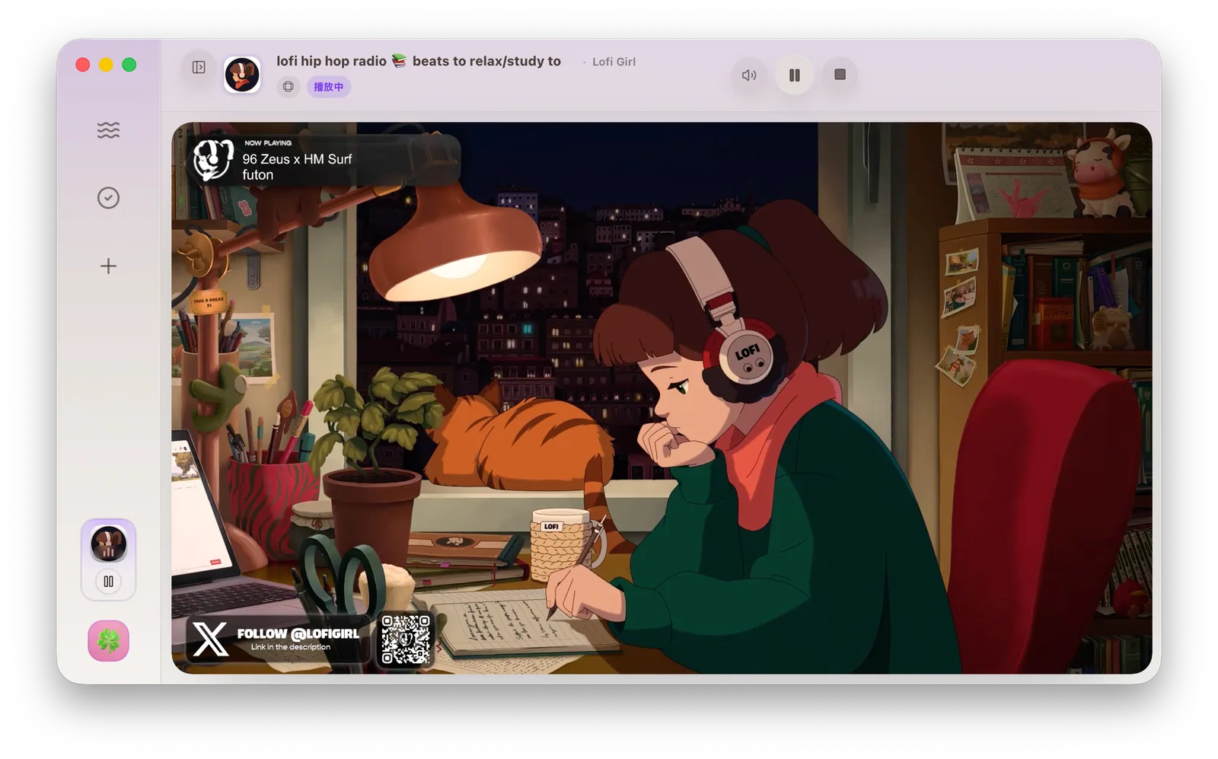The width and height of the screenshot is (1218, 759).
Task: Click the QR code in the video
Action: point(406,639)
